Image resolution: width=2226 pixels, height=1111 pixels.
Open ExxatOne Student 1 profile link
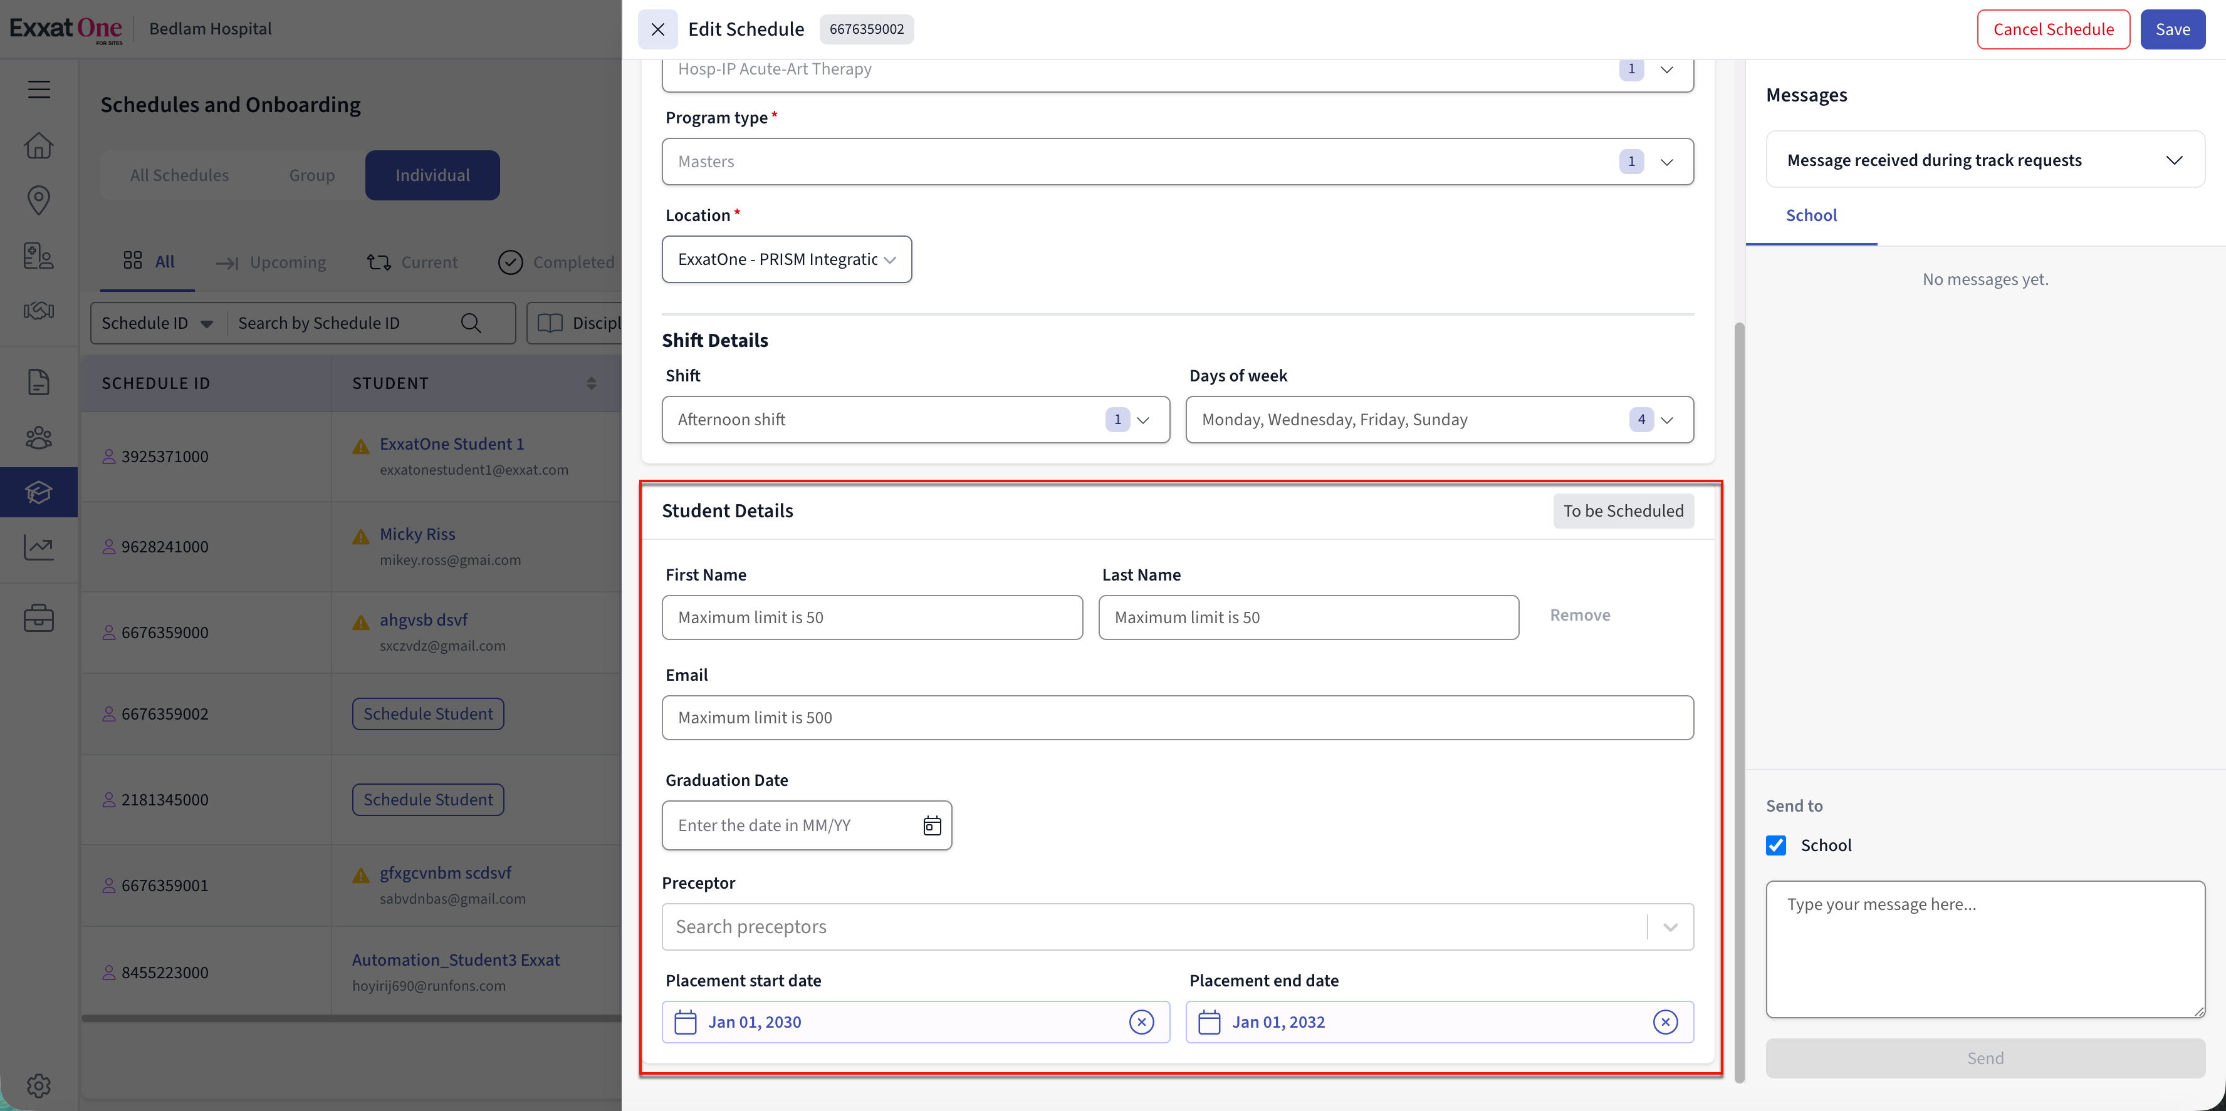pyautogui.click(x=452, y=443)
